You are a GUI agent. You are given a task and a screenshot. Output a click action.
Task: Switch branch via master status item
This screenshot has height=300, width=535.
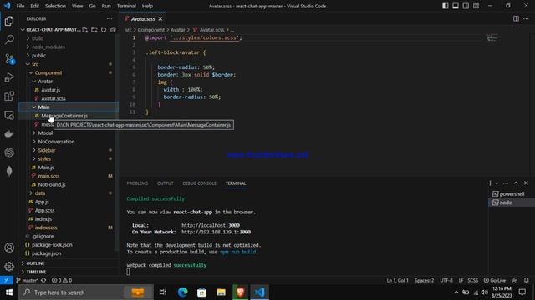click(27, 280)
